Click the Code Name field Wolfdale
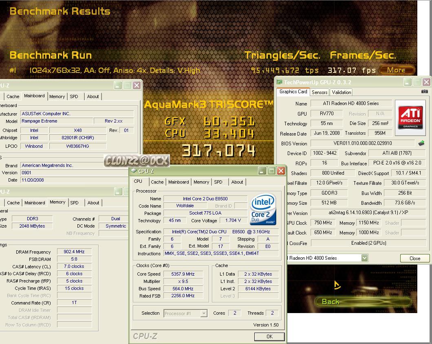This screenshot has height=344, width=432. click(185, 206)
